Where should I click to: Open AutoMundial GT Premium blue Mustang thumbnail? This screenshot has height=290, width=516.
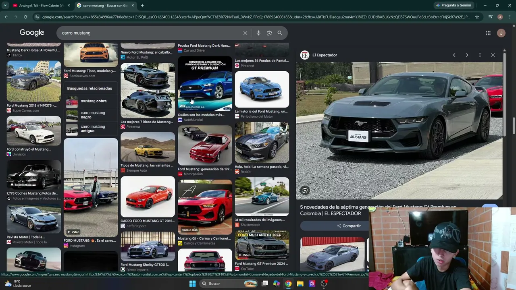tap(205, 83)
